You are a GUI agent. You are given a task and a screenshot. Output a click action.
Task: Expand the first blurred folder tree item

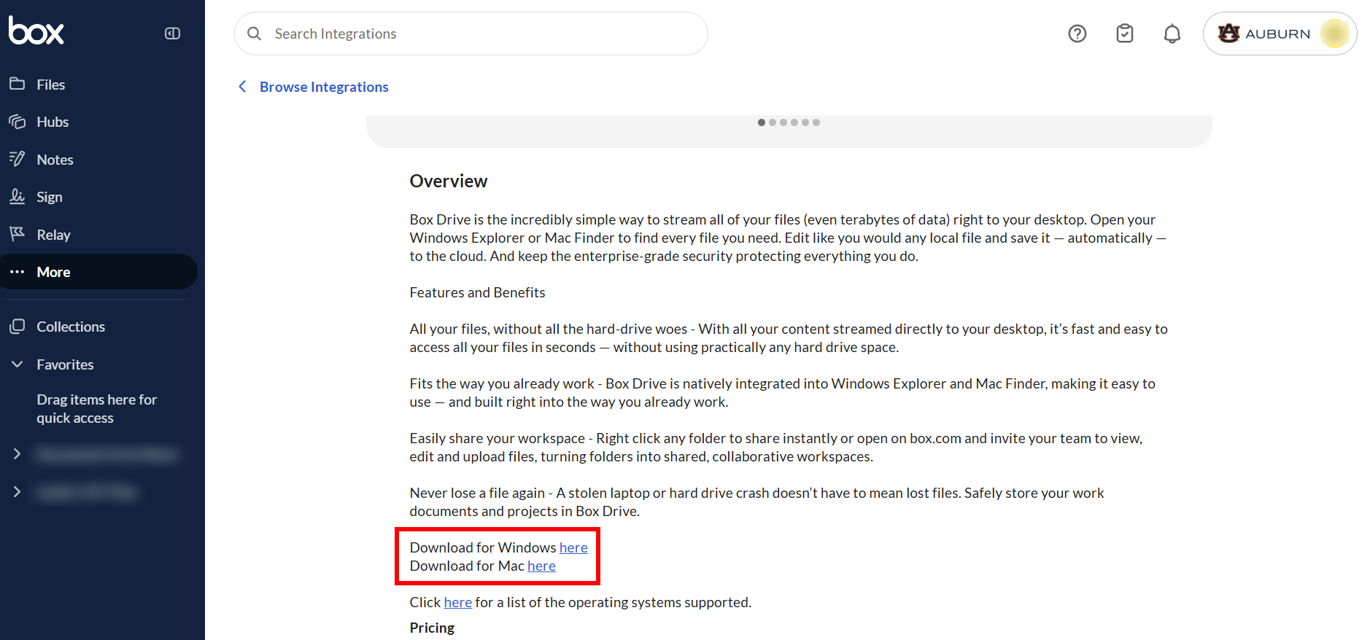(18, 454)
